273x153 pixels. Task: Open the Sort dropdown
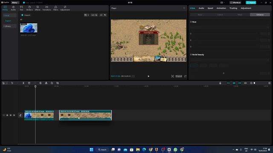pos(94,15)
